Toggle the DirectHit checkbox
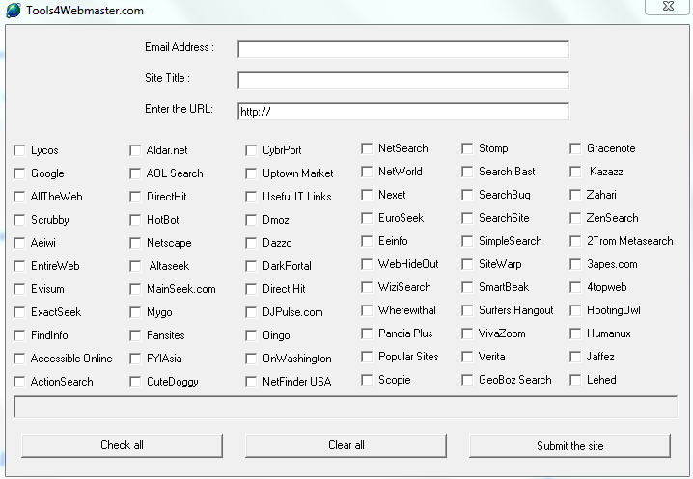 click(x=135, y=197)
